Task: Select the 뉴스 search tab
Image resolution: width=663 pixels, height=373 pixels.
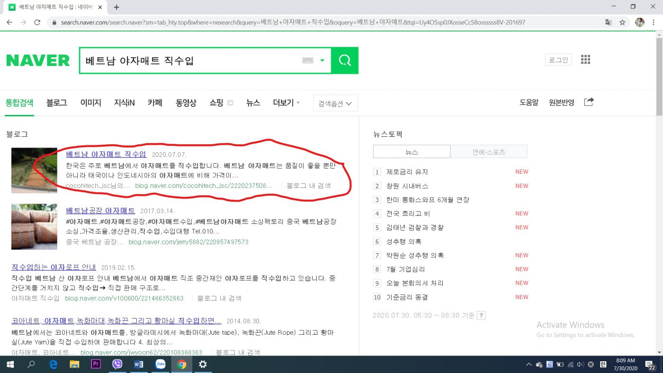Action: (253, 102)
